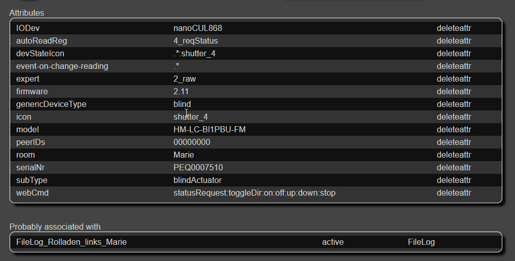The image size is (515, 261).
Task: Delete the icon attribute shutter_4
Action: click(454, 117)
